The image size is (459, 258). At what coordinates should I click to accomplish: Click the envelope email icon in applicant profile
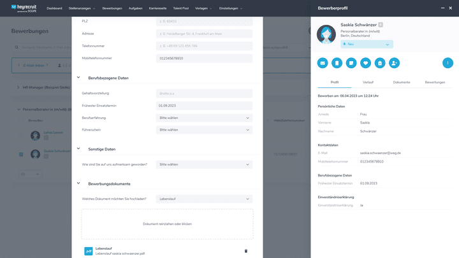[x=323, y=63]
